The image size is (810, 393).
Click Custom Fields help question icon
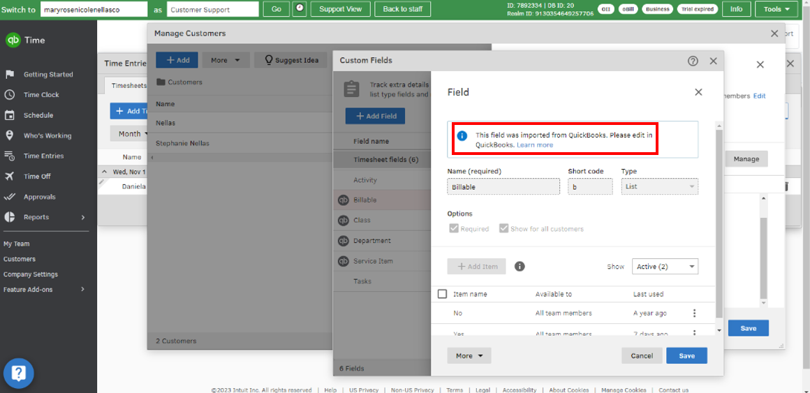point(693,61)
